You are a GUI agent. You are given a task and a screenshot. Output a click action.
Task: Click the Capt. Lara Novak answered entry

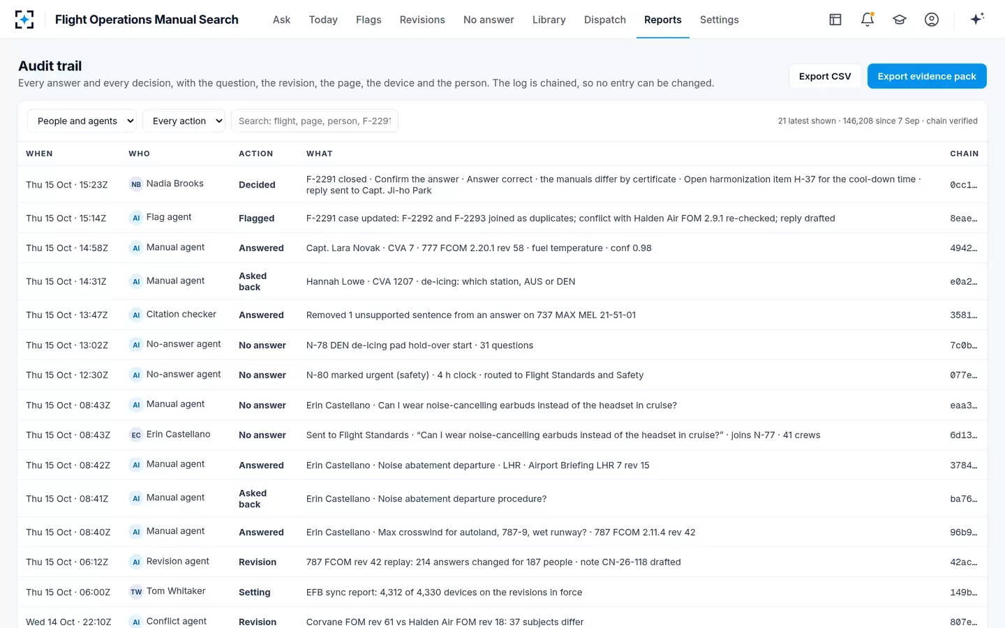pyautogui.click(x=479, y=248)
